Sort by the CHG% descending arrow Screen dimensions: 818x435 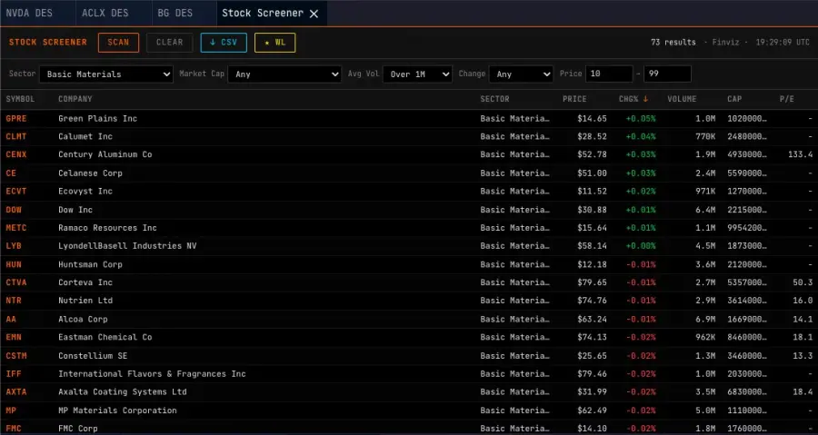click(x=645, y=99)
